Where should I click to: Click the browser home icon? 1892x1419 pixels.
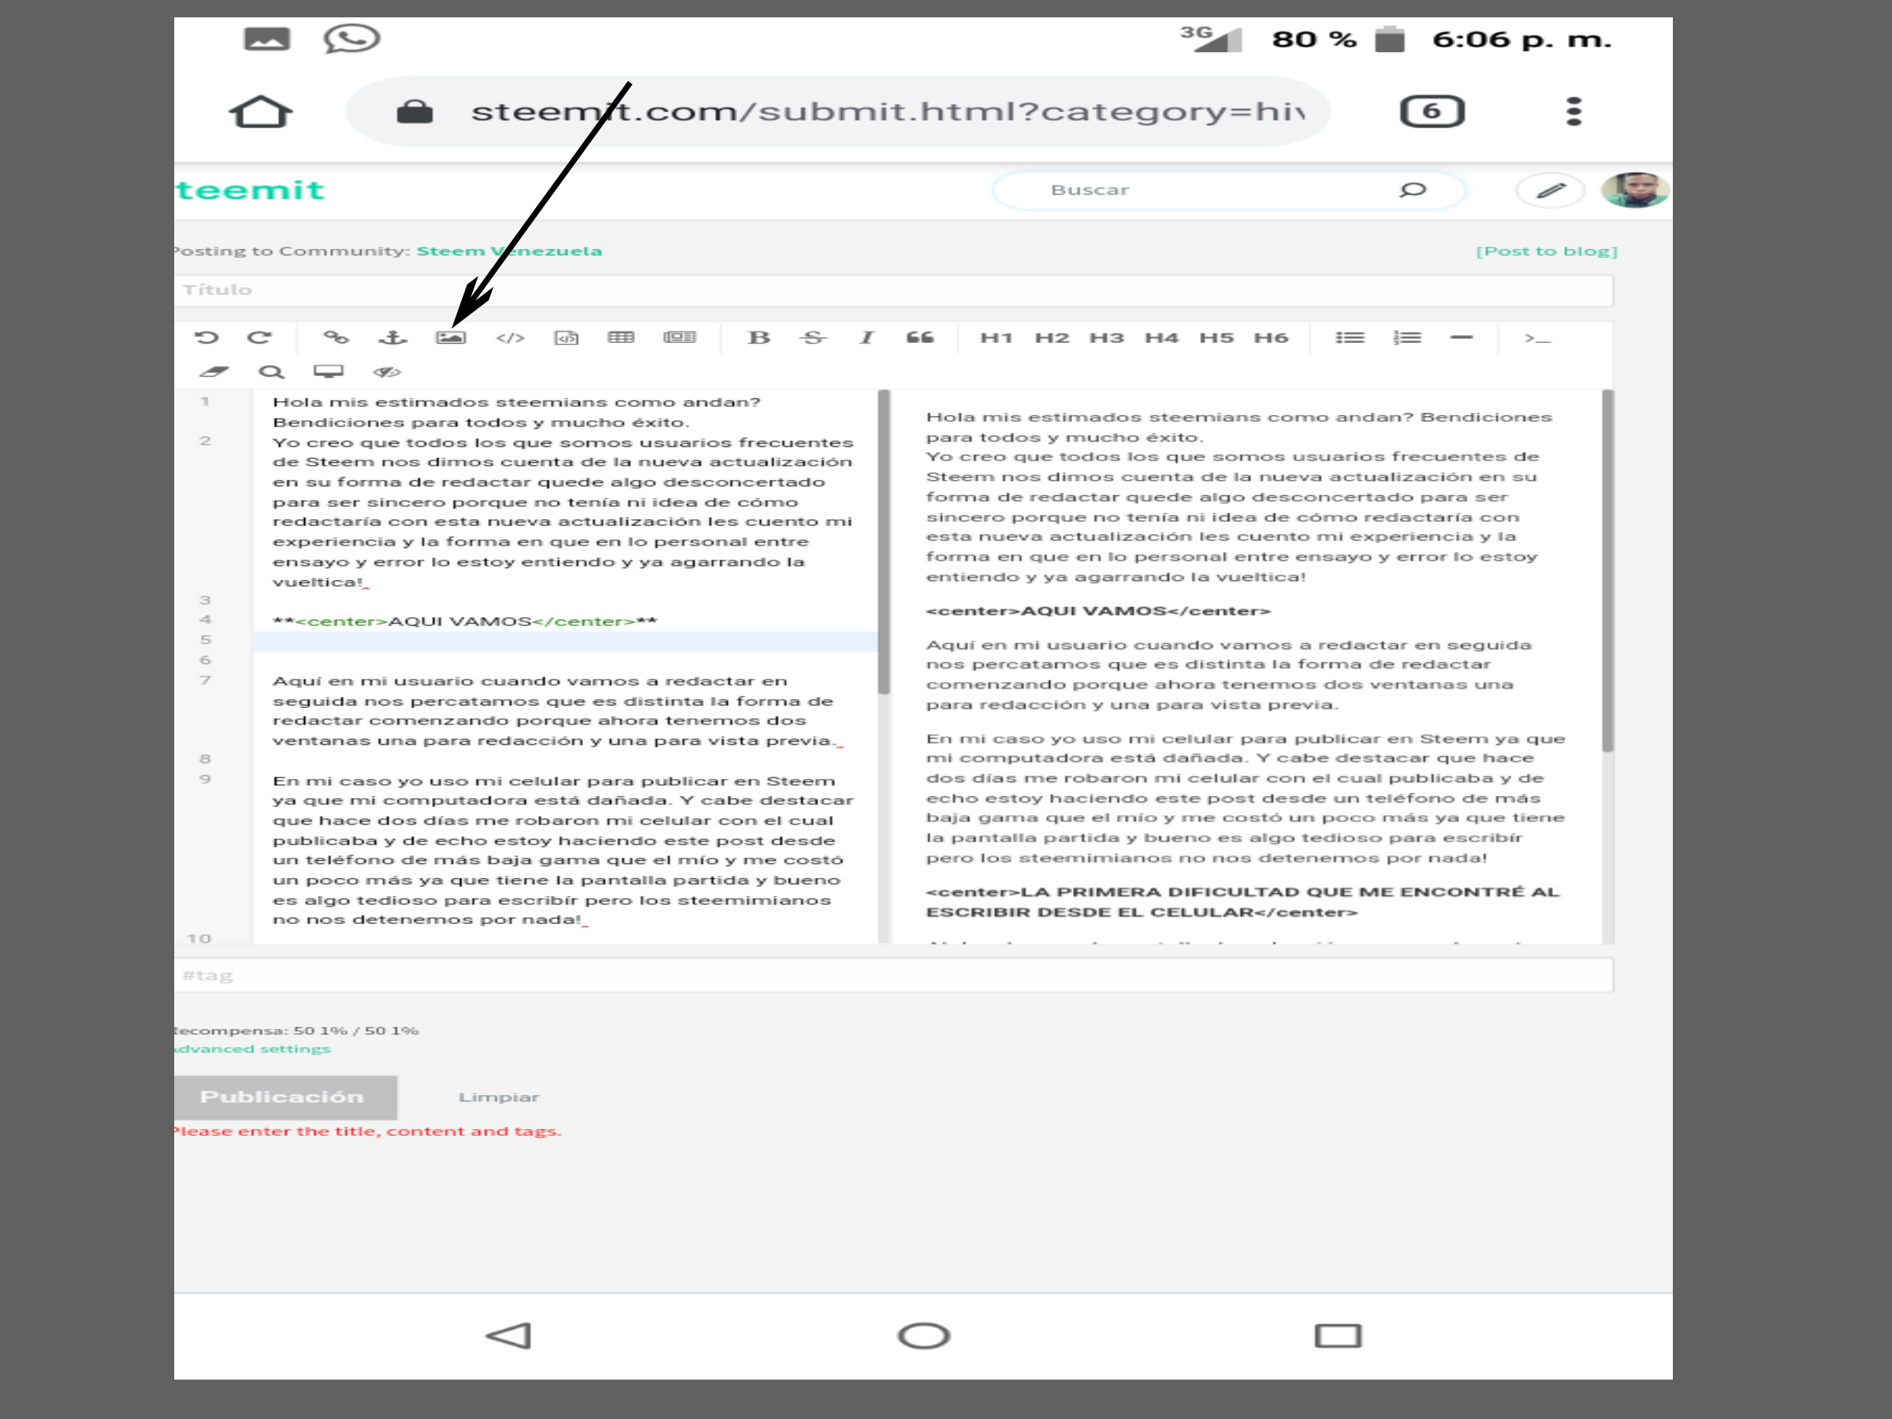[261, 111]
